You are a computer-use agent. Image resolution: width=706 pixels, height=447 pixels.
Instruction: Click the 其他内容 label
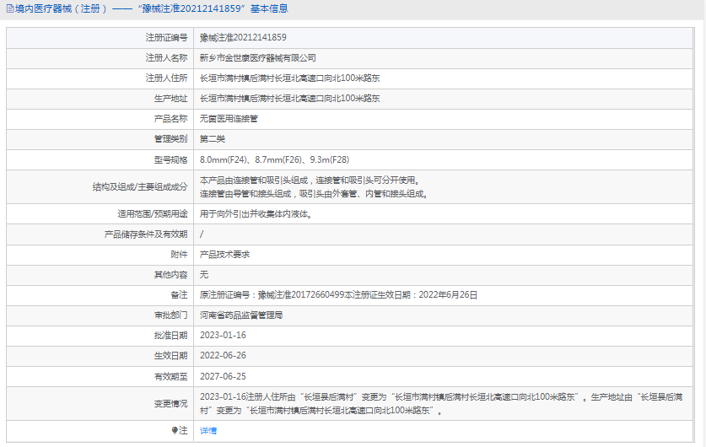(x=170, y=275)
